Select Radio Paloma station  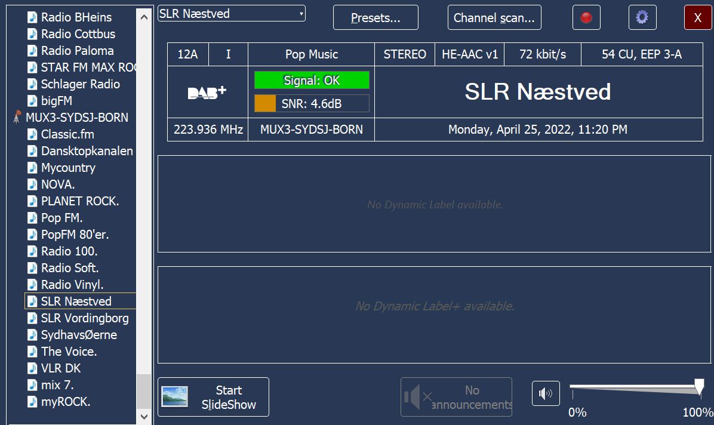click(78, 51)
